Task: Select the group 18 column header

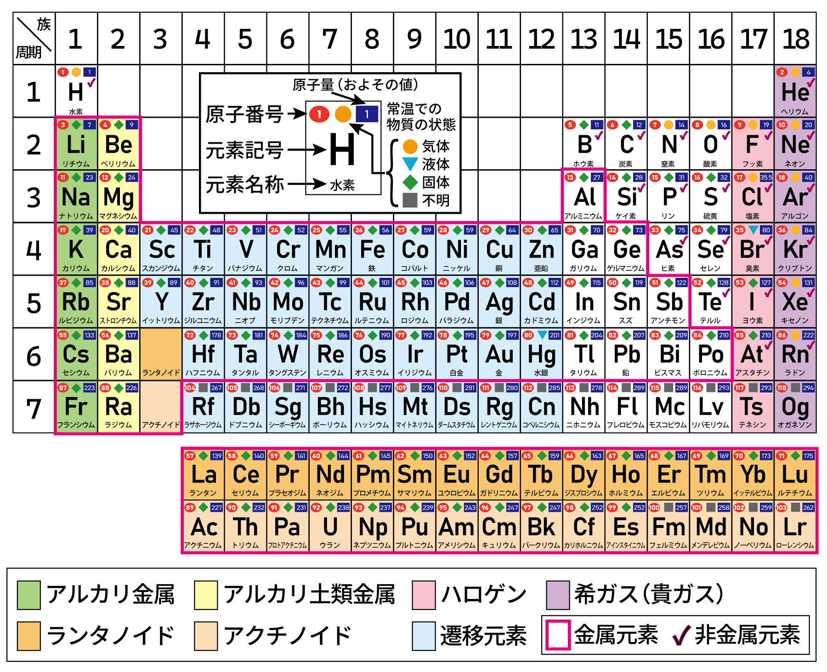Action: pyautogui.click(x=795, y=39)
